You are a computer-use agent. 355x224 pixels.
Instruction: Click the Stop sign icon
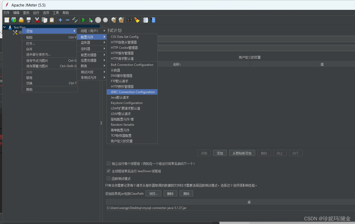pos(98,20)
